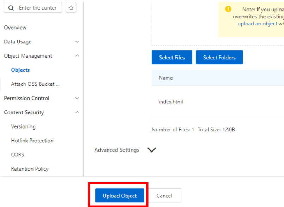Click the Select Files button

(172, 57)
